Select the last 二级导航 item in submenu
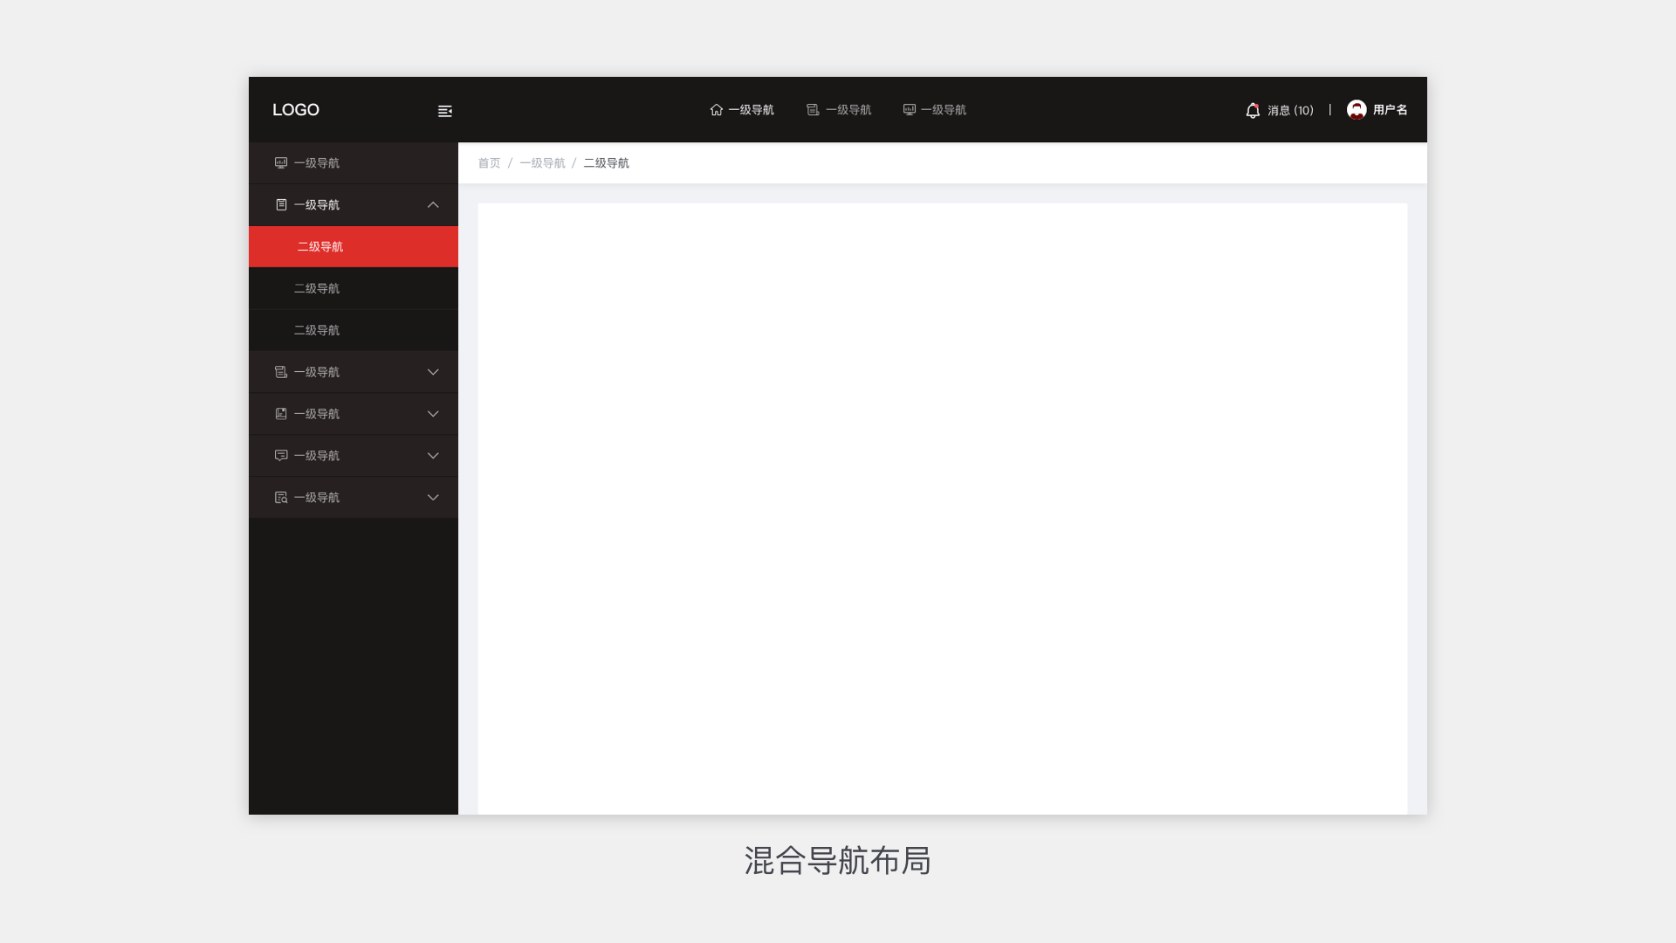The image size is (1676, 943). tap(317, 330)
